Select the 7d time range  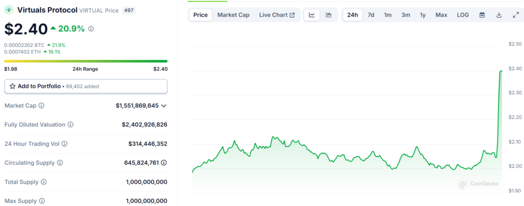(371, 15)
